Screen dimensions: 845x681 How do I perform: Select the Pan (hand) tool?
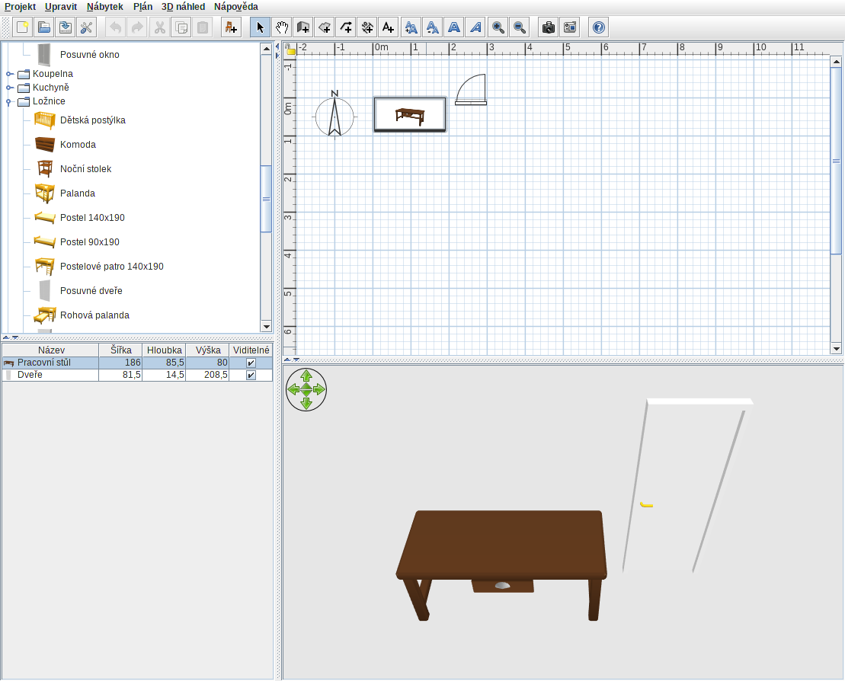point(282,27)
